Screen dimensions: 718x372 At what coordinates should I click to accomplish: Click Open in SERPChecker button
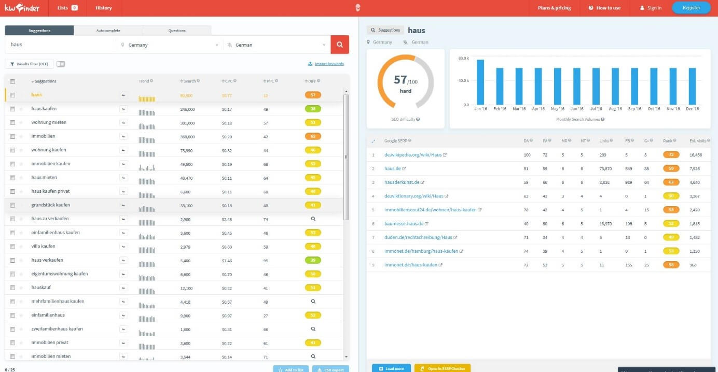[443, 368]
